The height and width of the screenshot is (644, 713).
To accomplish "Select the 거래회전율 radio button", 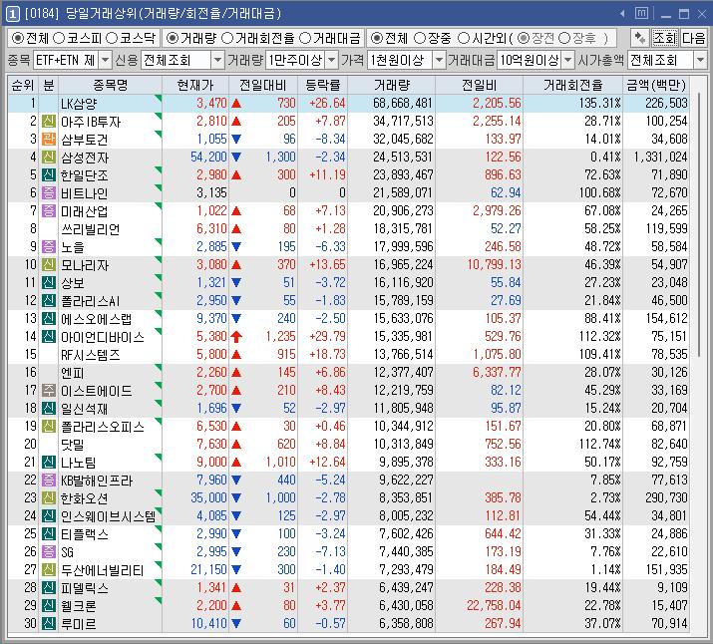I will (x=227, y=38).
